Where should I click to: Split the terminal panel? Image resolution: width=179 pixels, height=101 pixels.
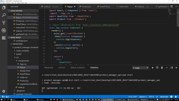click(157, 68)
